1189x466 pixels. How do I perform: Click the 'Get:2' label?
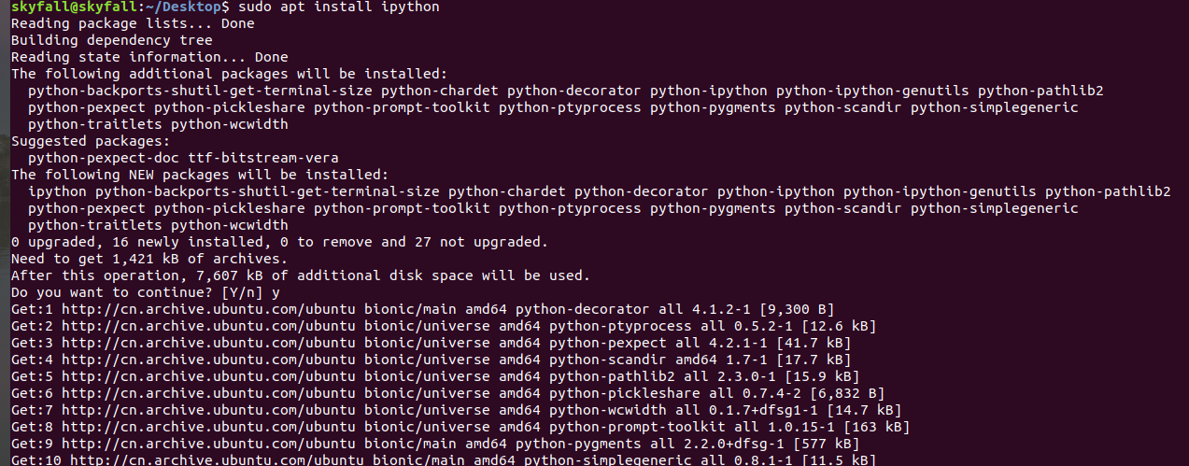pyautogui.click(x=32, y=326)
